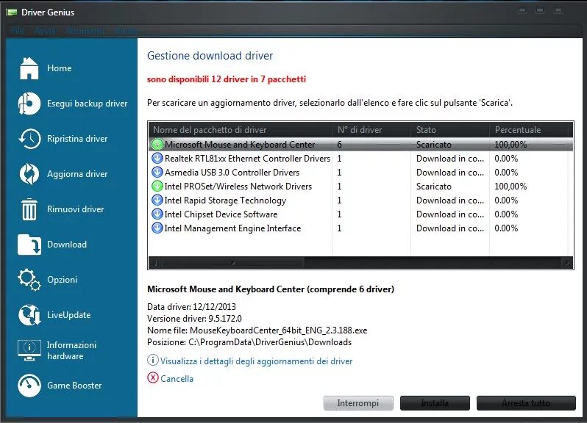Open the File menu
Image resolution: width=587 pixels, height=423 pixels.
[17, 31]
